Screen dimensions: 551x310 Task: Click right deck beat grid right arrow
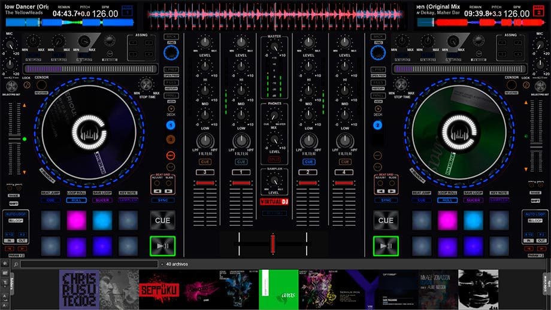coord(392,192)
